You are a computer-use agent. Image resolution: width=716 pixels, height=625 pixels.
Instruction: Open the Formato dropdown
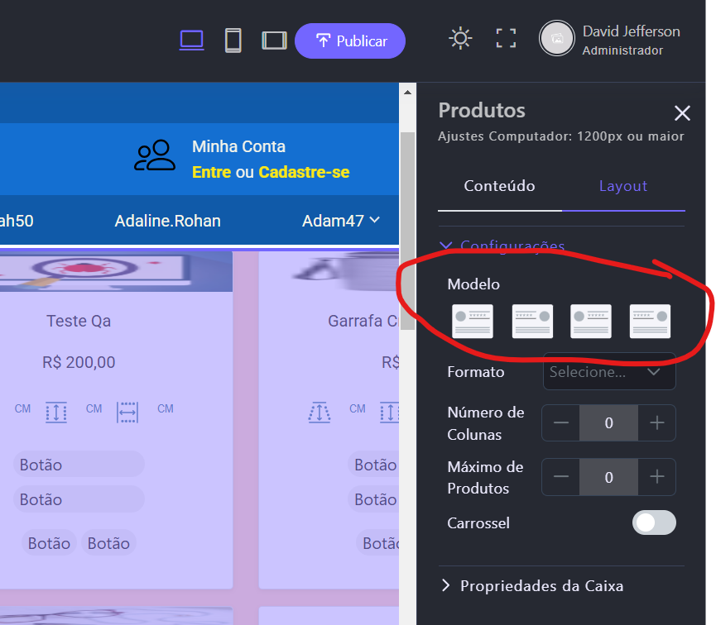(x=609, y=372)
